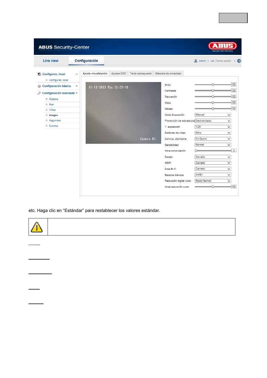The image size is (267, 378).
Task: Click the Camera 01 video preview
Action: [123, 113]
